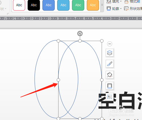Apply the blue Abc shape style

49,5
